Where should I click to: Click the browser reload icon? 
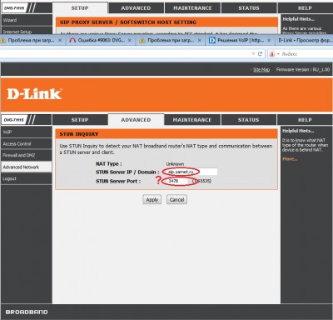(260, 54)
